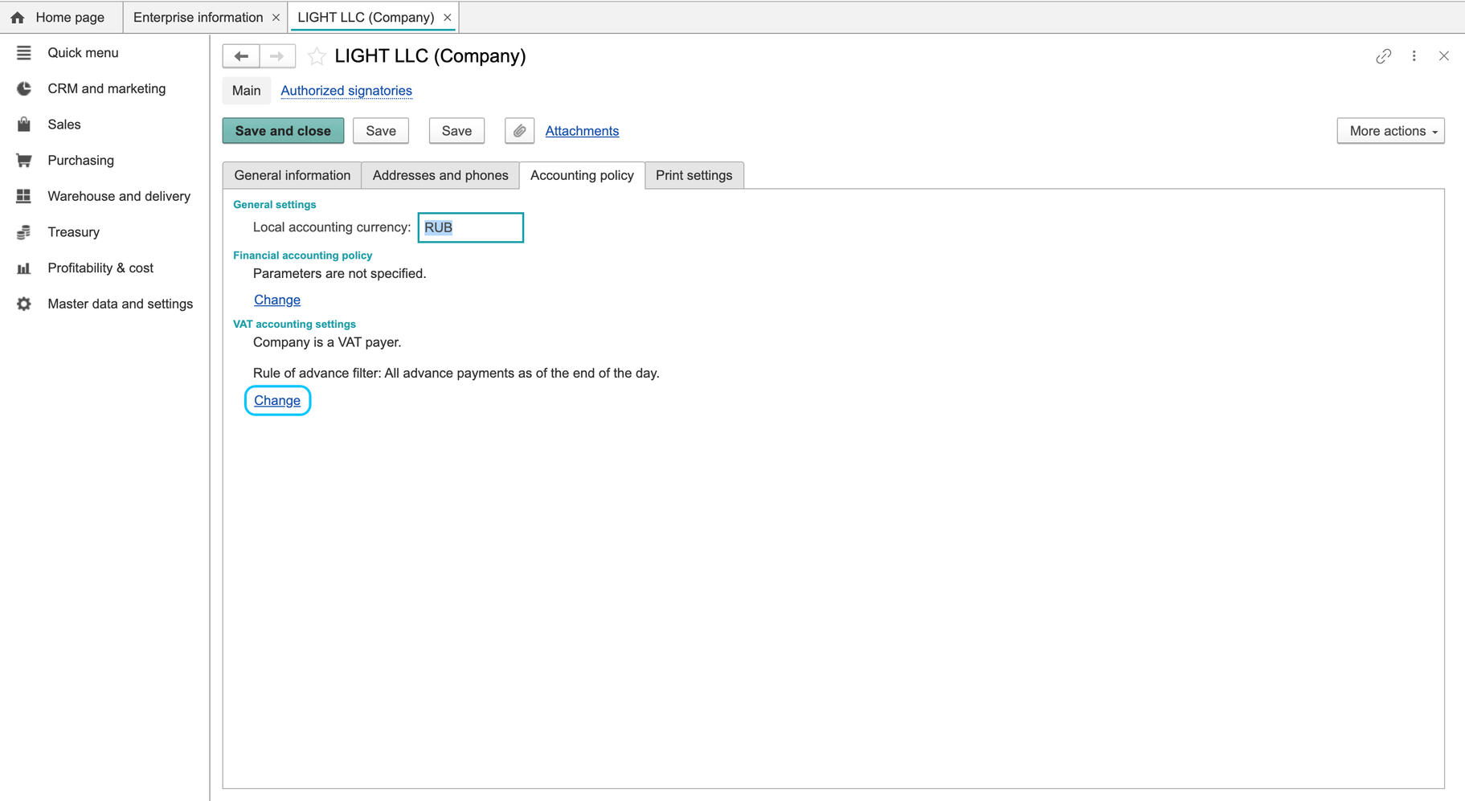
Task: Select the Main section tab
Action: [x=246, y=91]
